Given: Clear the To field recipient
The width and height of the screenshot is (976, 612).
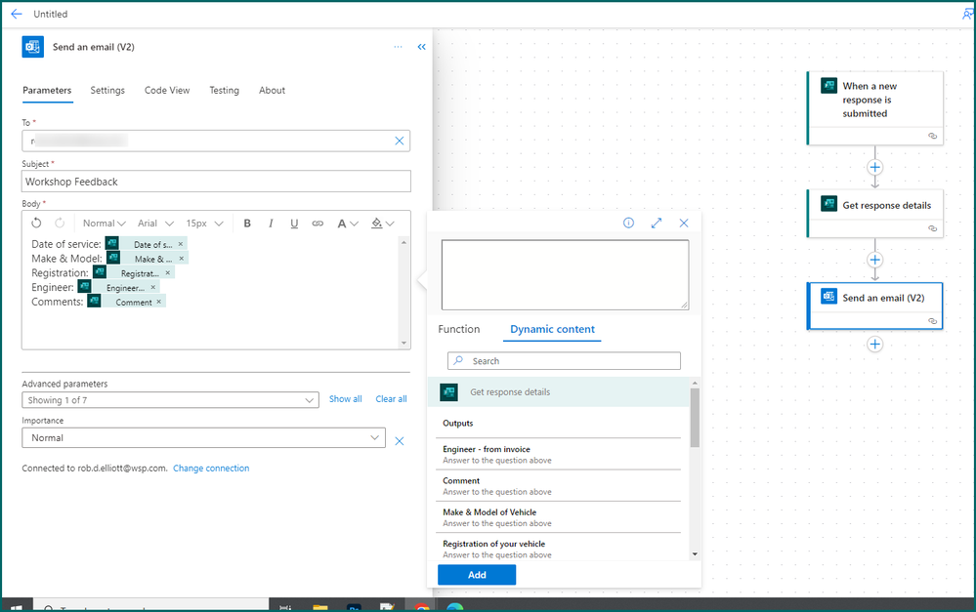Looking at the screenshot, I should point(400,142).
